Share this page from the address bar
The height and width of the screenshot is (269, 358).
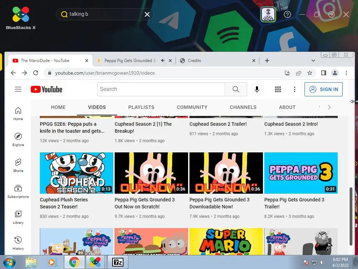299,73
